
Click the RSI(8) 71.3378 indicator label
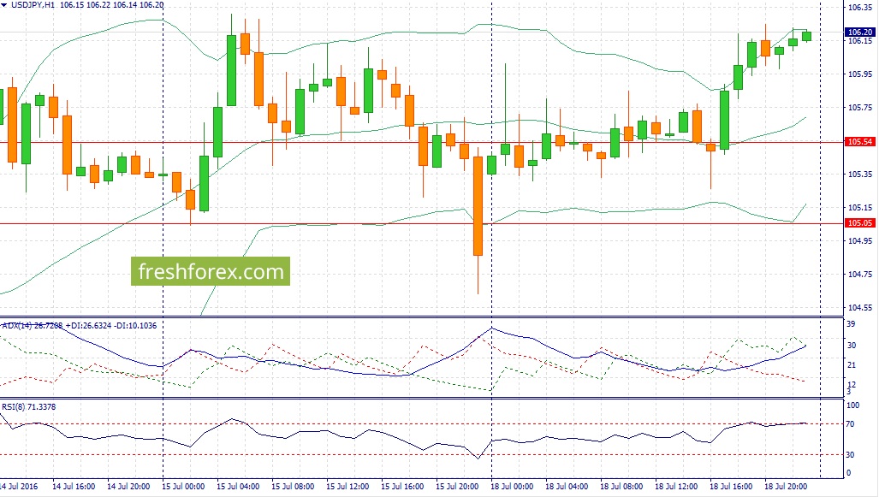[28, 407]
